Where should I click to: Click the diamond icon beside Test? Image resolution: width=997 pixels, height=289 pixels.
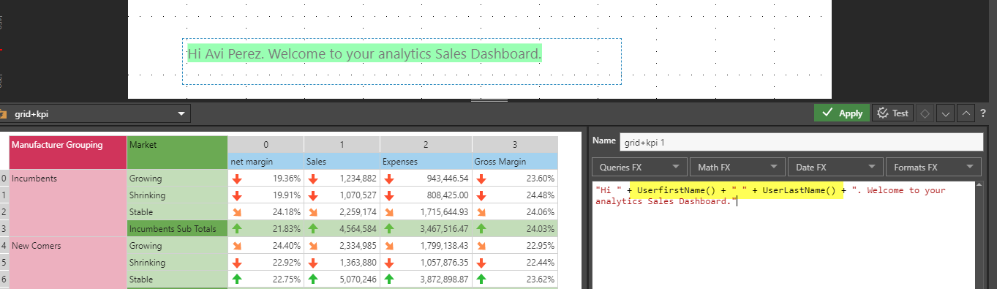click(x=925, y=113)
